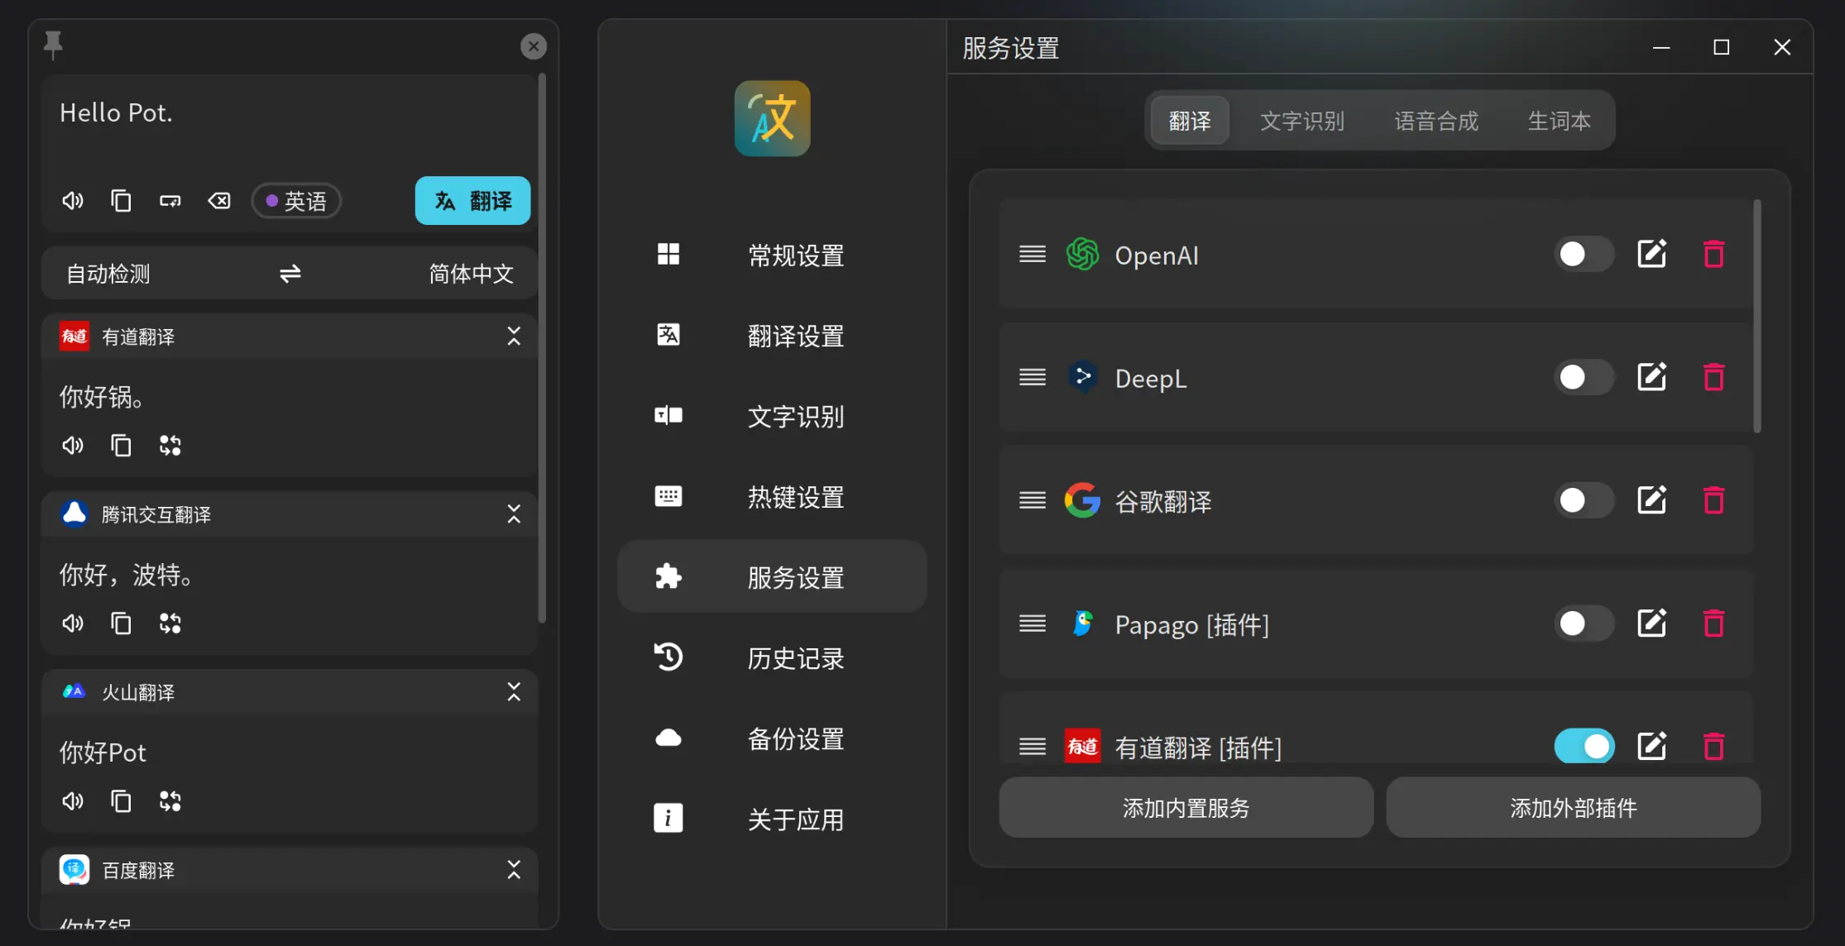Switch to the 文字识别 service tab
Image resolution: width=1845 pixels, height=946 pixels.
1301,122
